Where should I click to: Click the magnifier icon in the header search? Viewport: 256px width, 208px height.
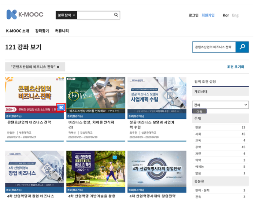116,15
